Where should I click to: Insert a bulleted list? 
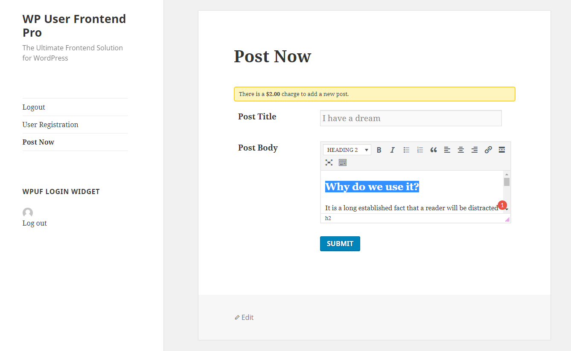click(x=406, y=150)
